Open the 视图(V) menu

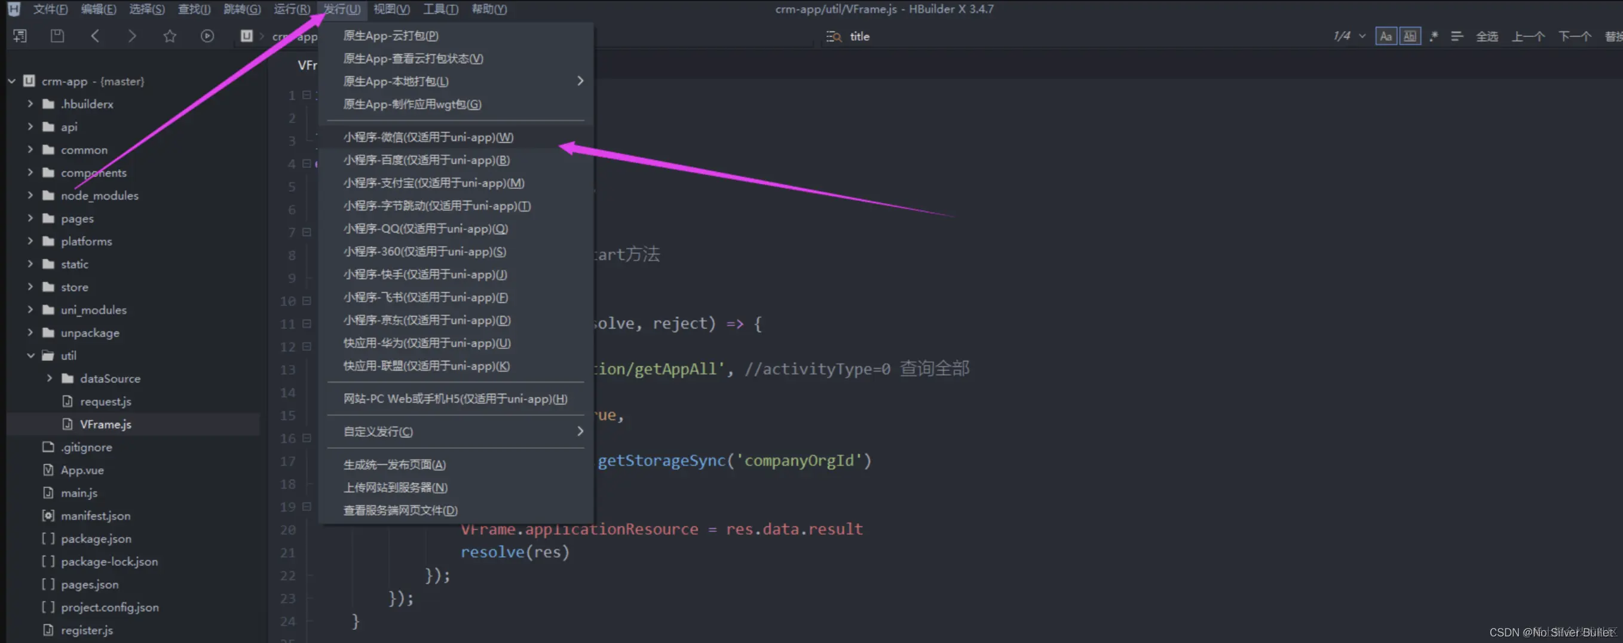click(391, 9)
